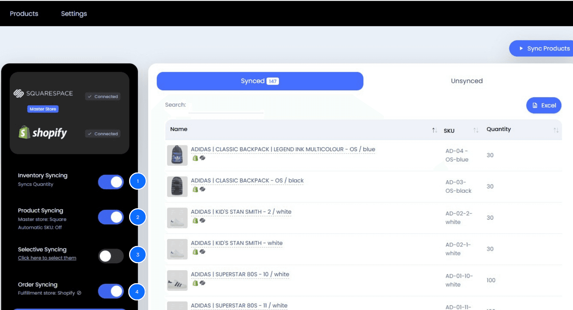This screenshot has width=573, height=310.
Task: Click Squarespace icon under Stan Smith - white
Action: [202, 252]
